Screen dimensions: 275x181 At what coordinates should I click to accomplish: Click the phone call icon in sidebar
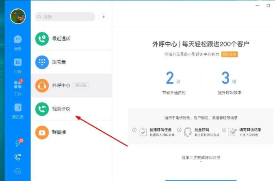point(18,157)
